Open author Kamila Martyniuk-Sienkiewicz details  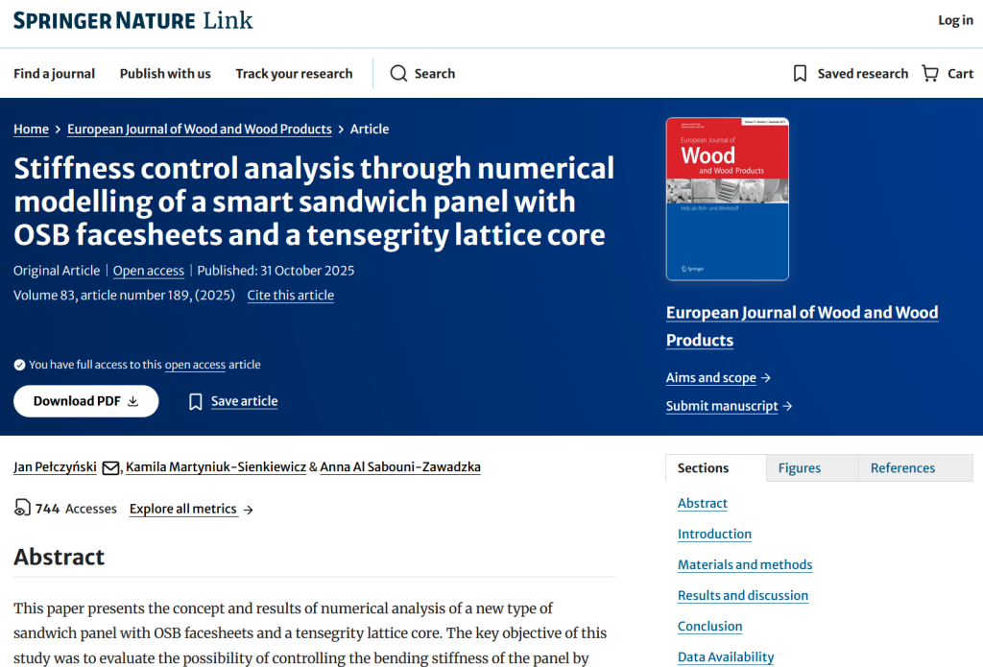[x=216, y=467]
